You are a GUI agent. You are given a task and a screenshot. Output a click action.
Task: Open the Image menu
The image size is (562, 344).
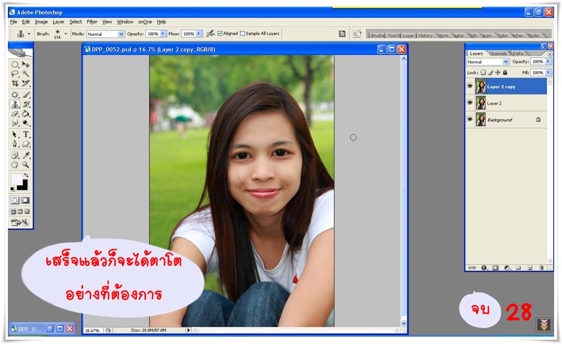pyautogui.click(x=41, y=22)
